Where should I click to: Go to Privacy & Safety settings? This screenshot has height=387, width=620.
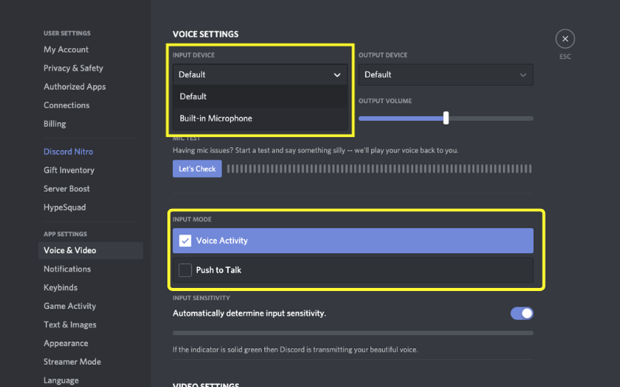pos(73,68)
